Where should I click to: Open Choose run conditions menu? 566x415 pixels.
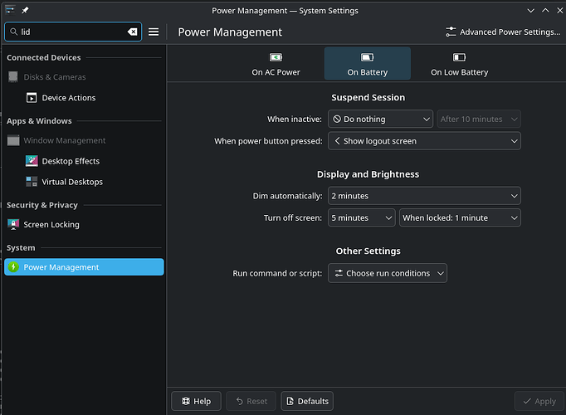coord(388,273)
